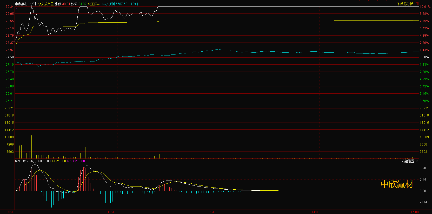Click the split-panel icon beside 涨跌停分析
Image resolution: width=432 pixels, height=214 pixels.
(417, 4)
